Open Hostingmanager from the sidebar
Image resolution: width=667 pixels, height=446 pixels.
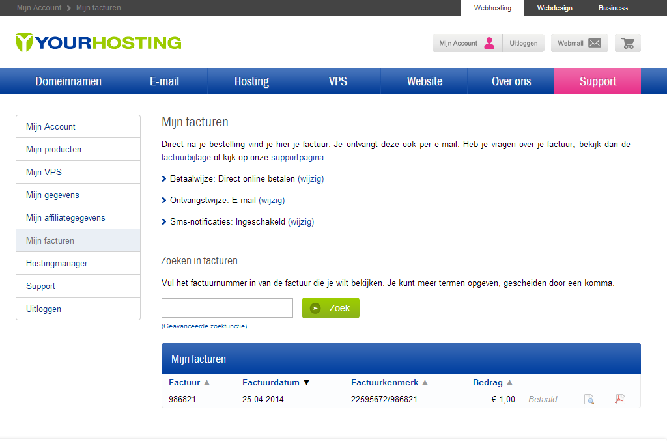57,263
